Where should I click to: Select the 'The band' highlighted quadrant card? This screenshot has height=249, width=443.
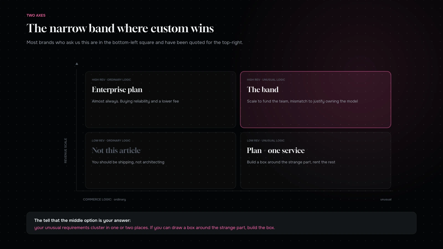(316, 100)
